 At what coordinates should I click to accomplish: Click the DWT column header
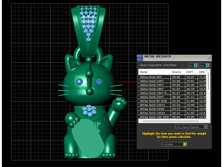191,72
